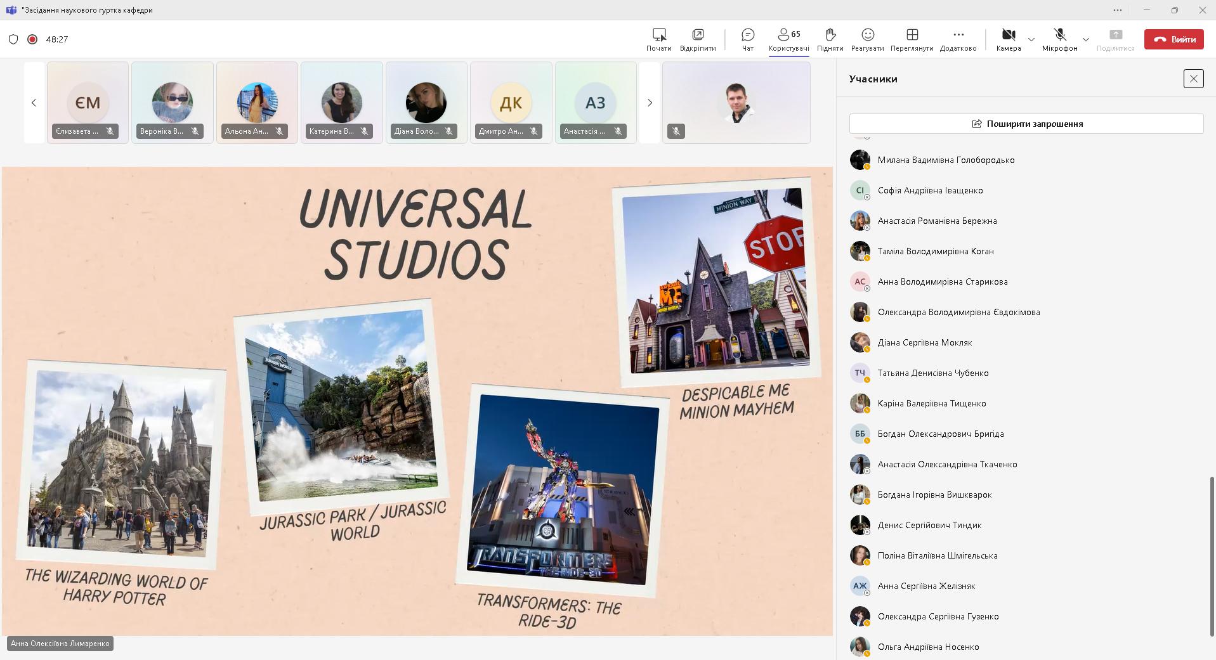Select the Катерина participant tile
The width and height of the screenshot is (1216, 660).
342,103
